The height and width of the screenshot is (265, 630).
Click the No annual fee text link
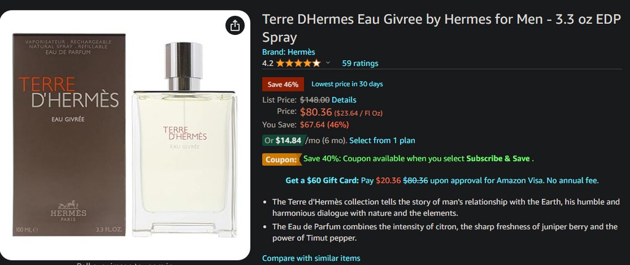(x=573, y=180)
